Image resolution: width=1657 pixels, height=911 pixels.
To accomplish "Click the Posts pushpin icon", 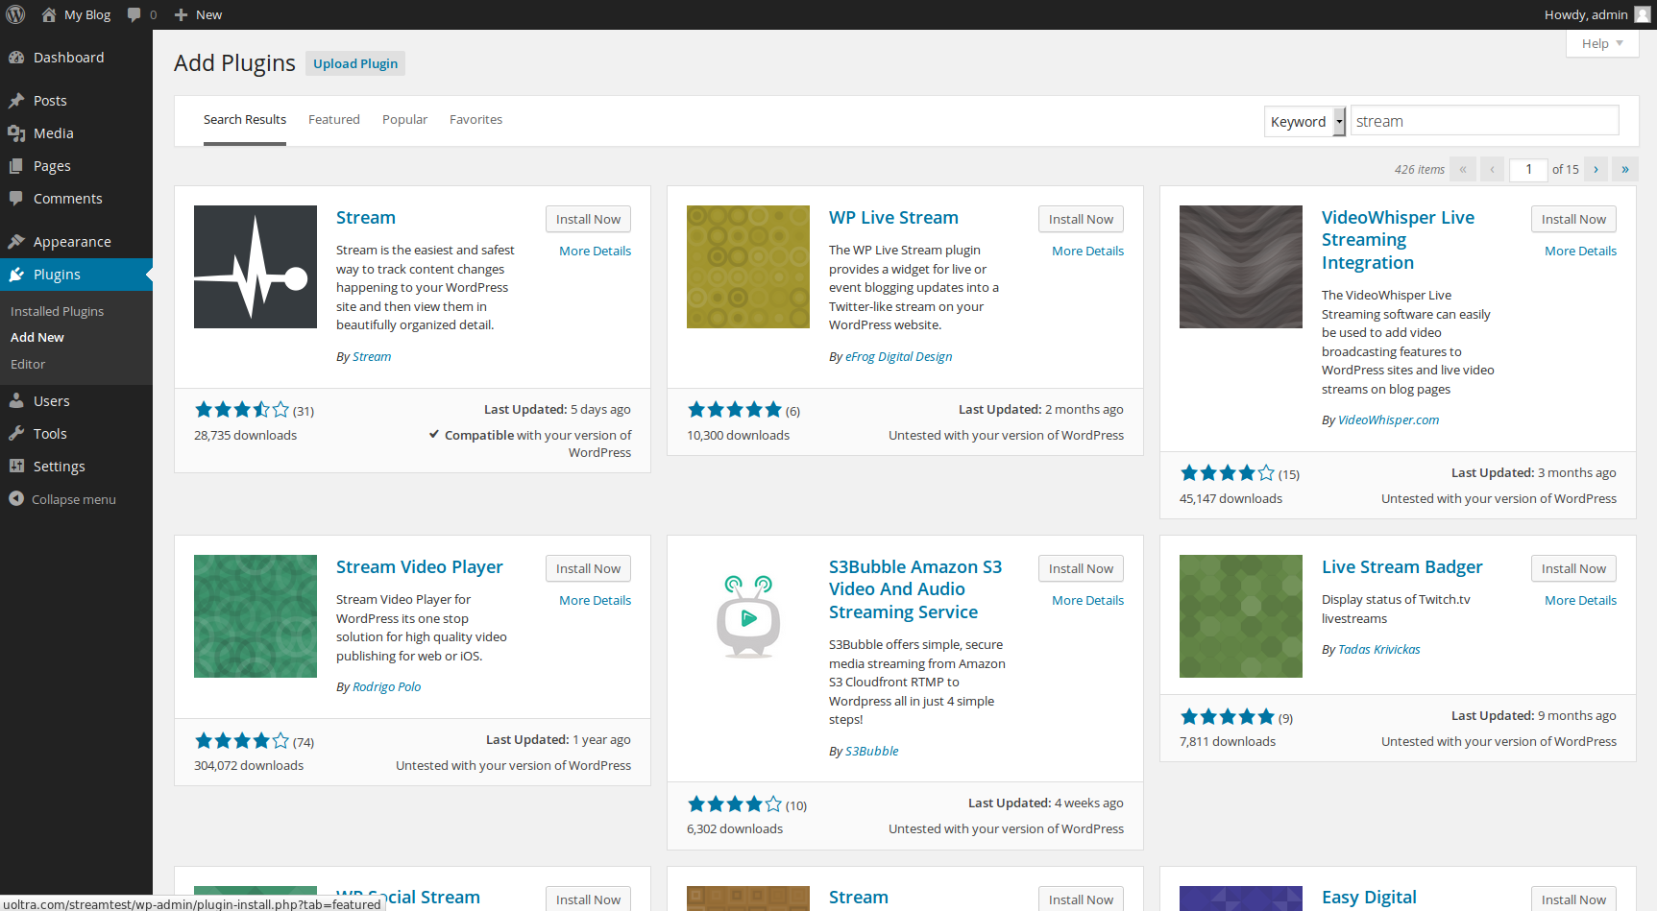I will [16, 101].
